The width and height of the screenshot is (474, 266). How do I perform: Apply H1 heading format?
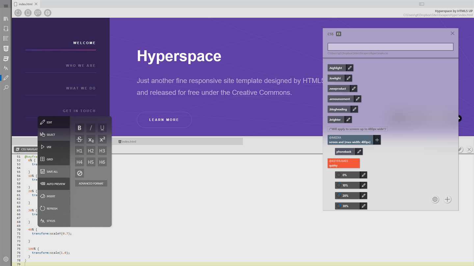click(x=79, y=151)
